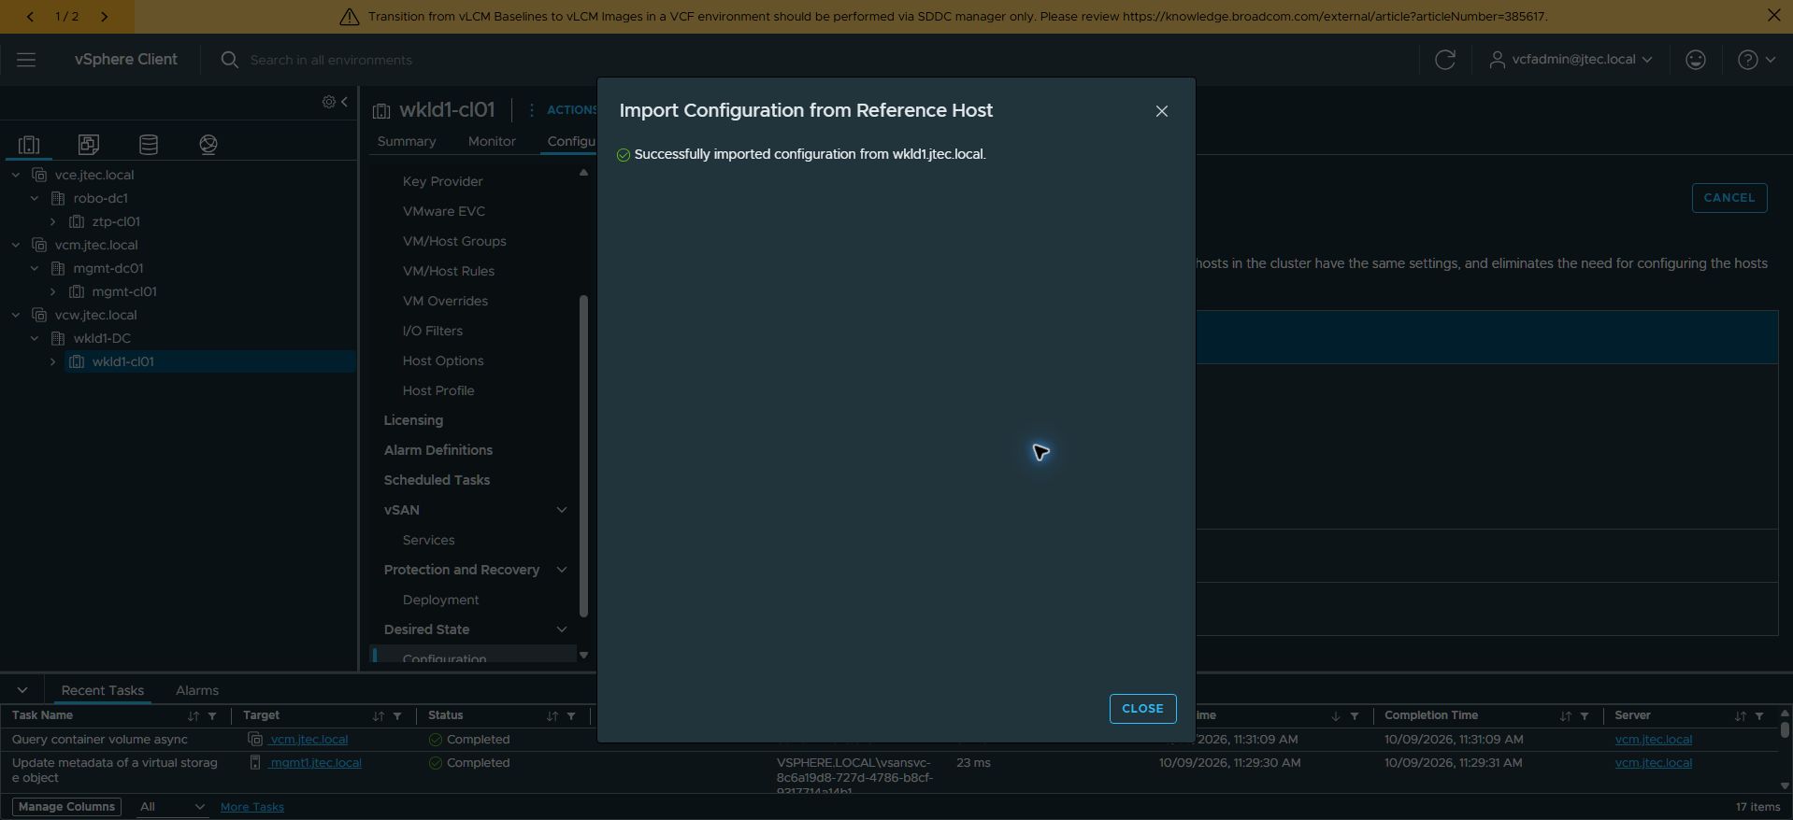Click the CLOSE button in the dialog
This screenshot has height=820, width=1793.
tap(1142, 709)
